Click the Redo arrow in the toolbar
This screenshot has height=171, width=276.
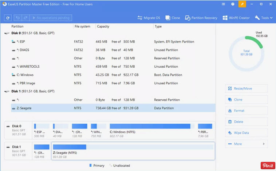(25, 18)
